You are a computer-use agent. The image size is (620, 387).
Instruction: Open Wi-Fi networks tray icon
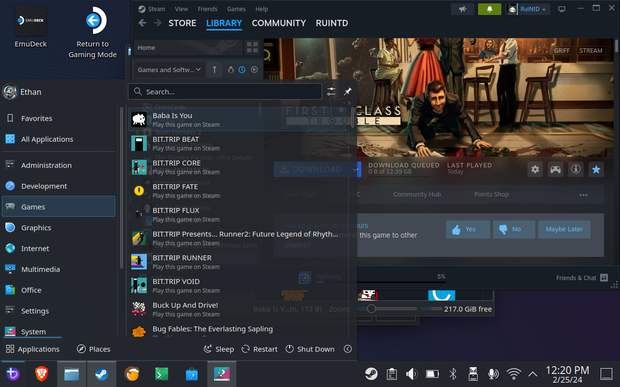[513, 373]
